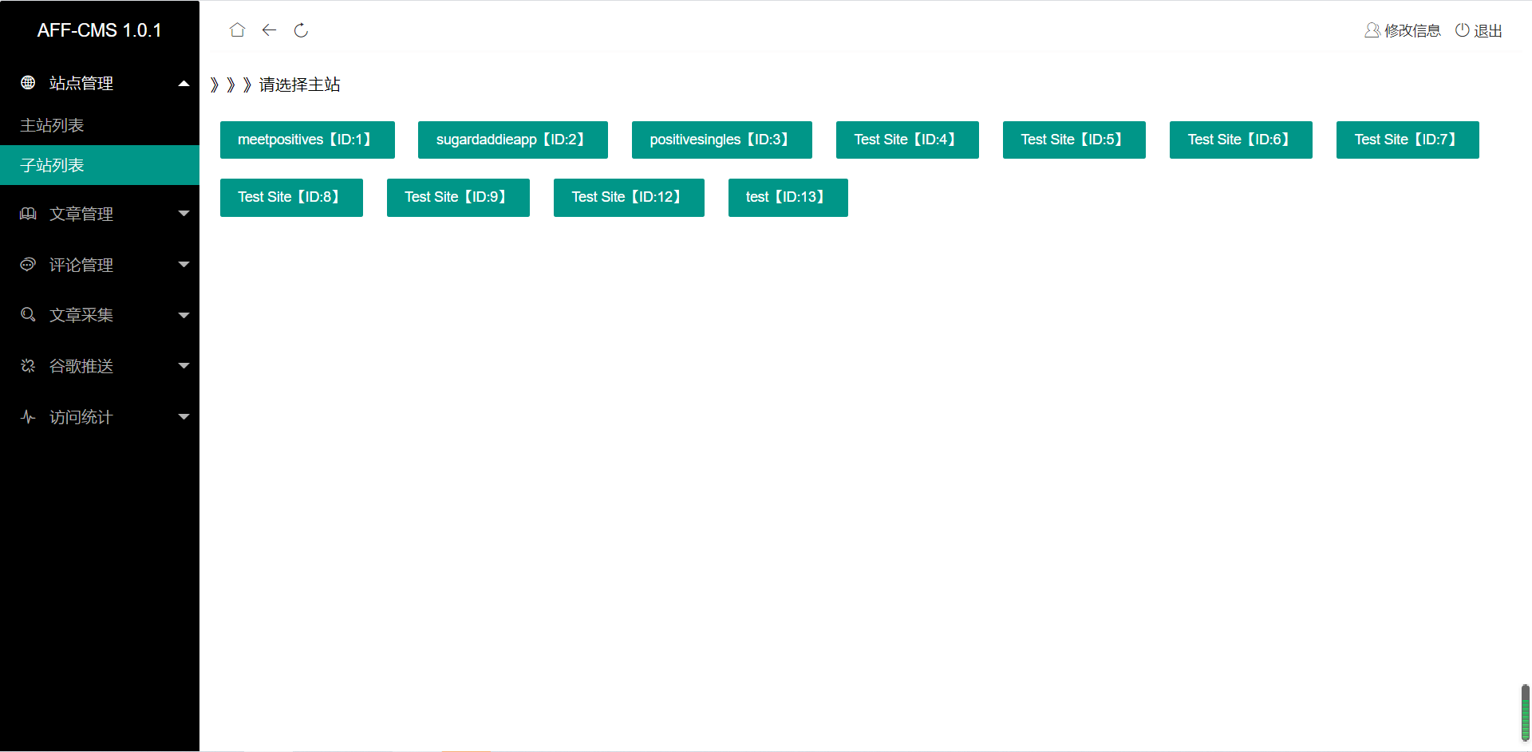Click the globe icon for 站点管理
The image size is (1532, 752).
(x=28, y=82)
